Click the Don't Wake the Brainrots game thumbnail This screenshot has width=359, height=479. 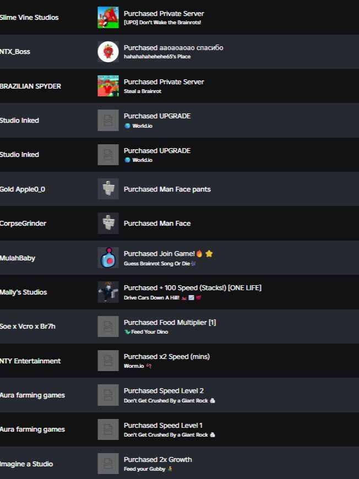coord(108,18)
